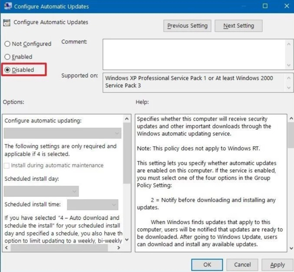Close the Configure Automatic Updates window

click(287, 6)
